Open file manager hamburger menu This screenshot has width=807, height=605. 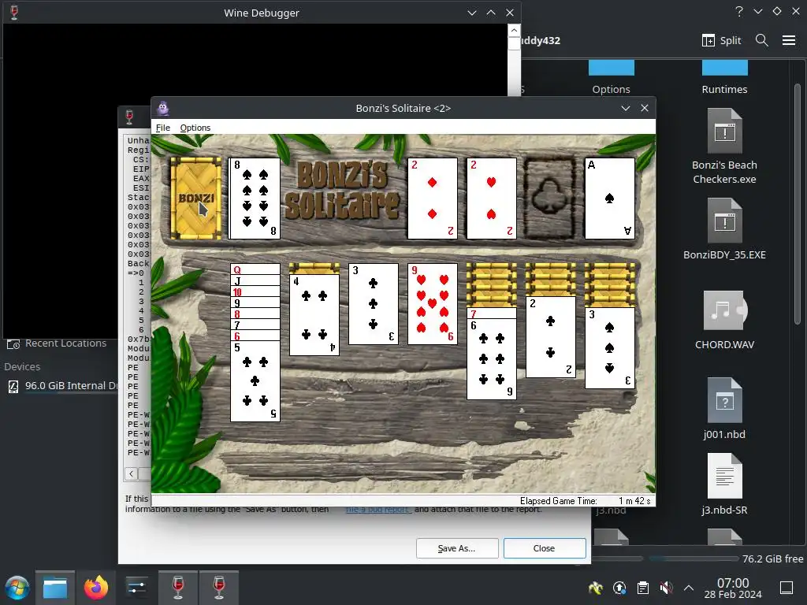788,41
